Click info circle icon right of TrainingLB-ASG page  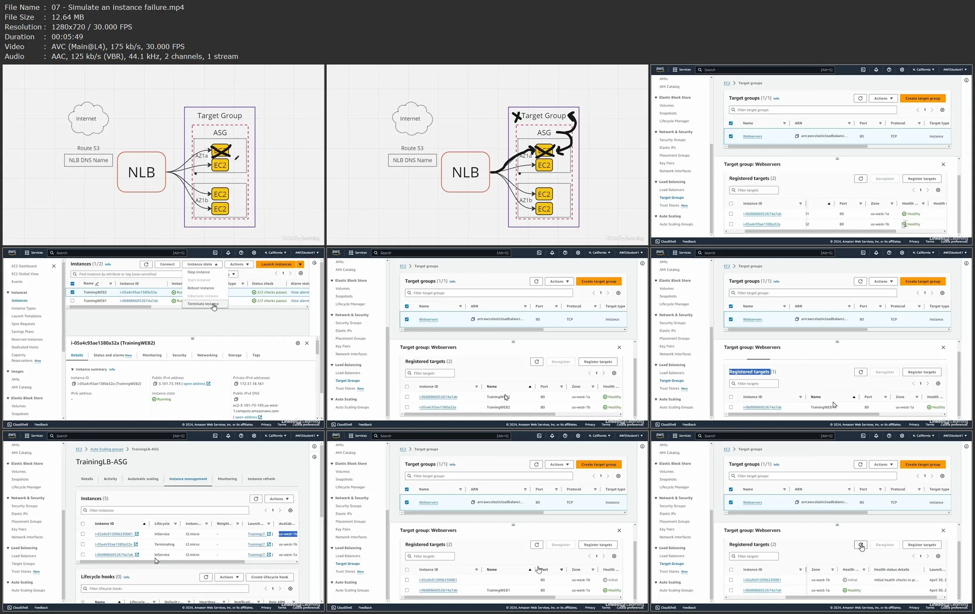click(314, 447)
